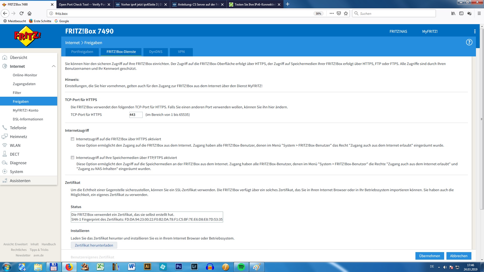The height and width of the screenshot is (272, 484).
Task: Save page to Pocket
Action: (339, 13)
